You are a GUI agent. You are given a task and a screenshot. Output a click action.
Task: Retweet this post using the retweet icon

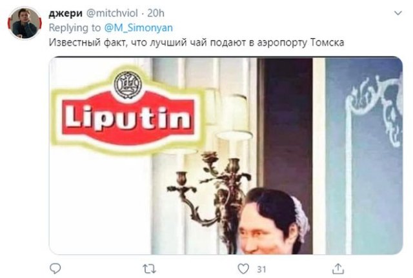click(149, 269)
